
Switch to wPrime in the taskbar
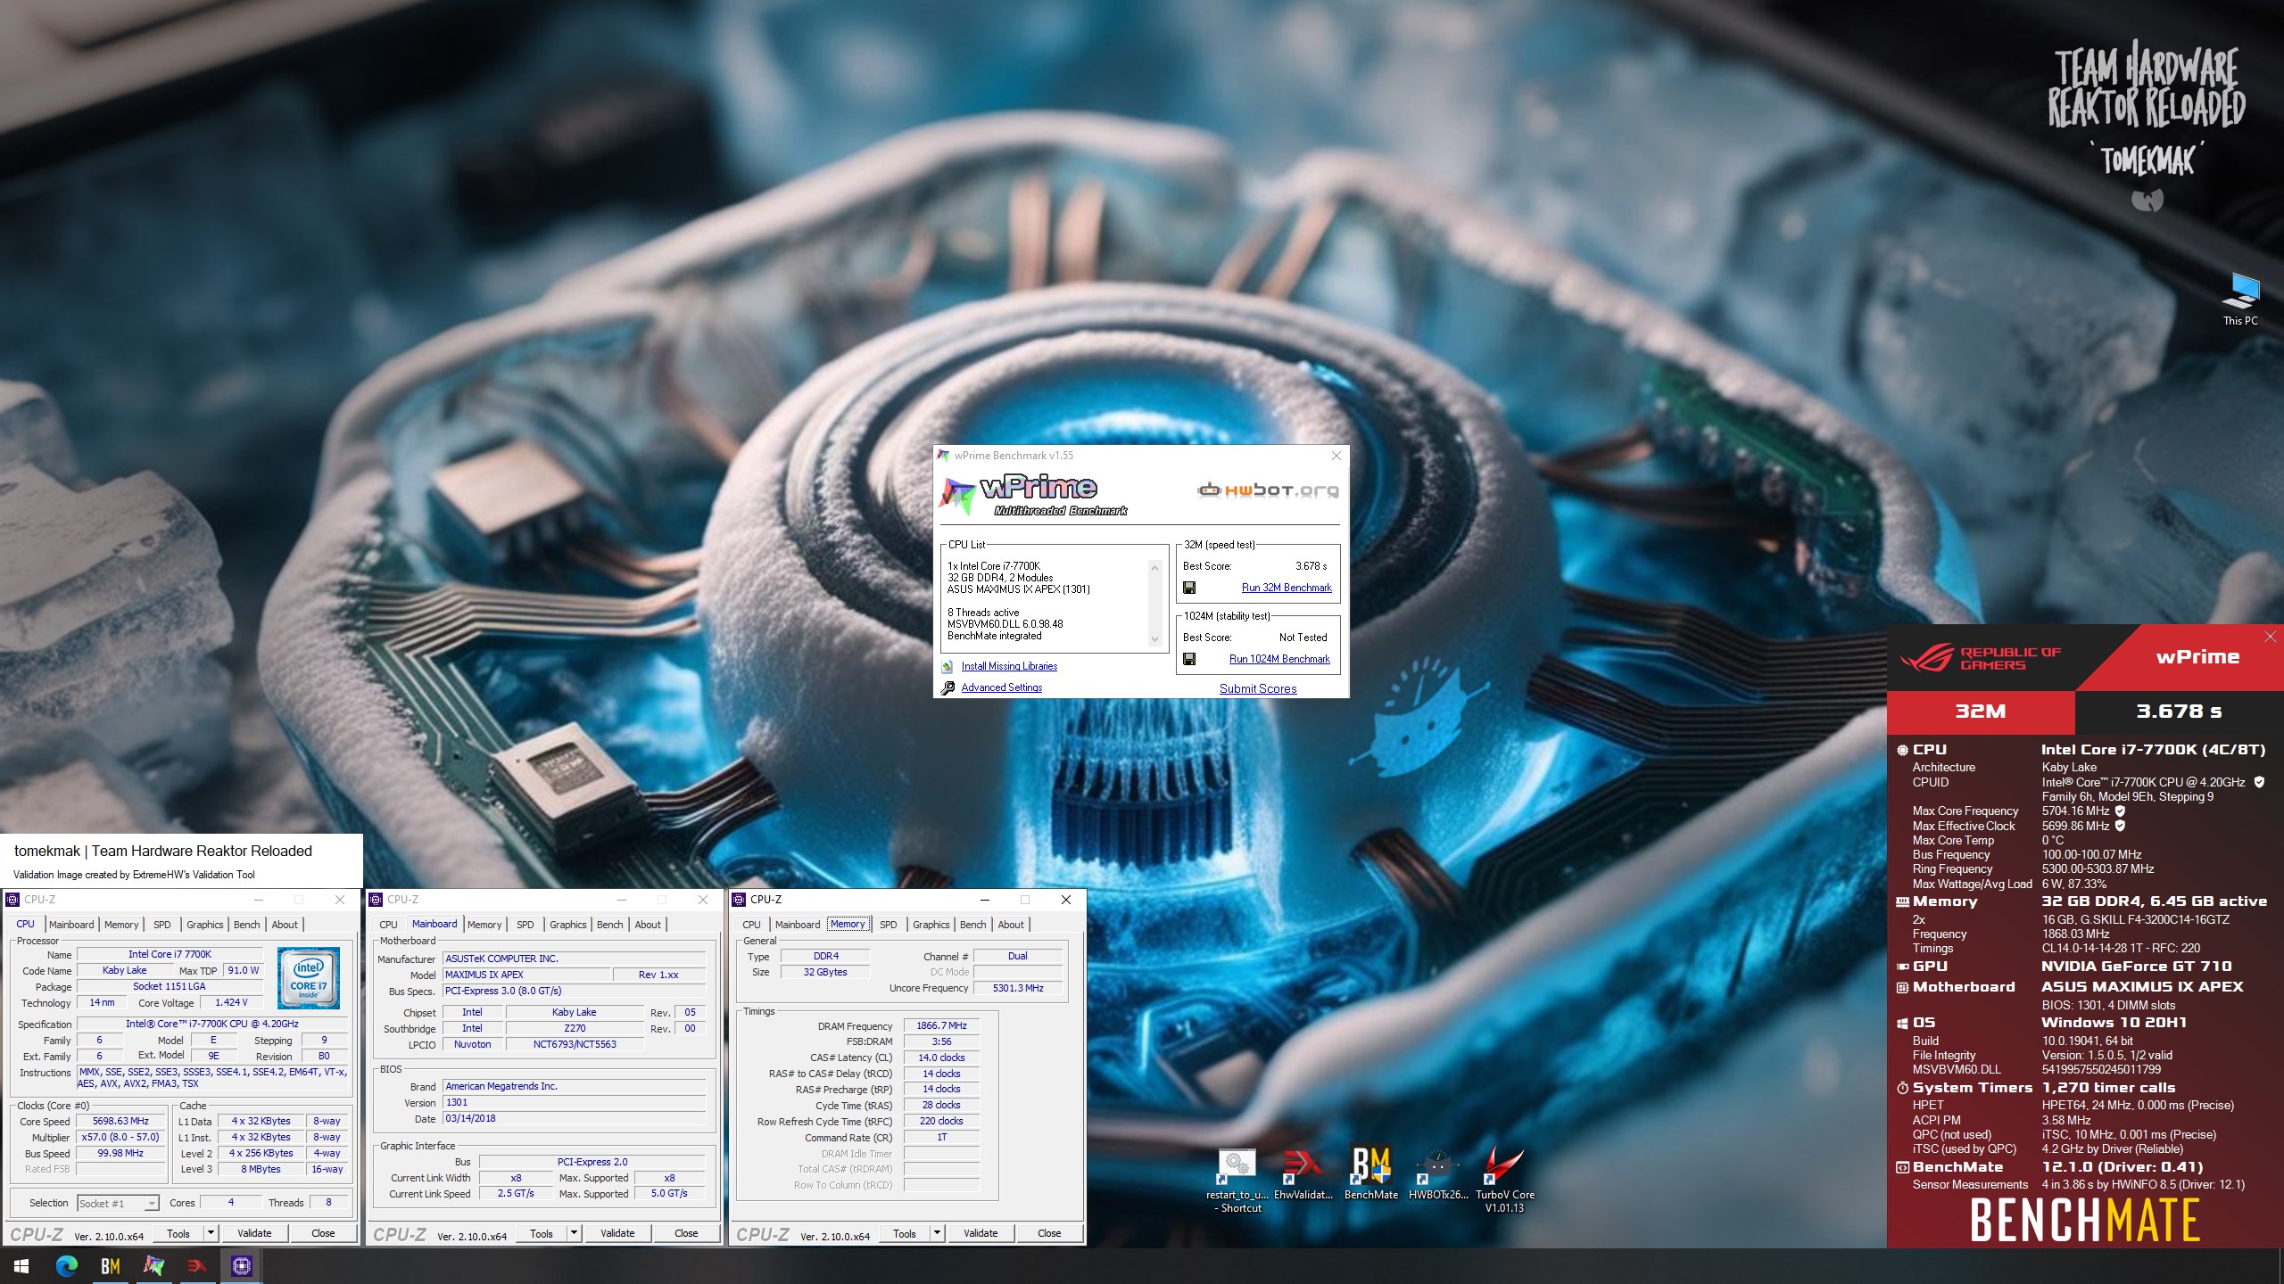coord(153,1265)
